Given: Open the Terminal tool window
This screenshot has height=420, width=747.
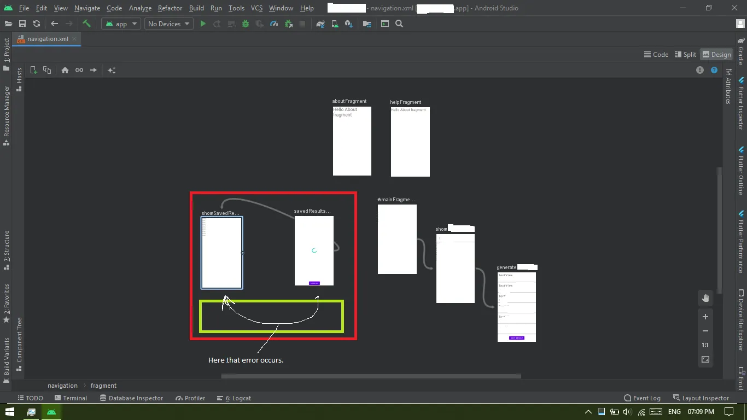Looking at the screenshot, I should point(71,398).
